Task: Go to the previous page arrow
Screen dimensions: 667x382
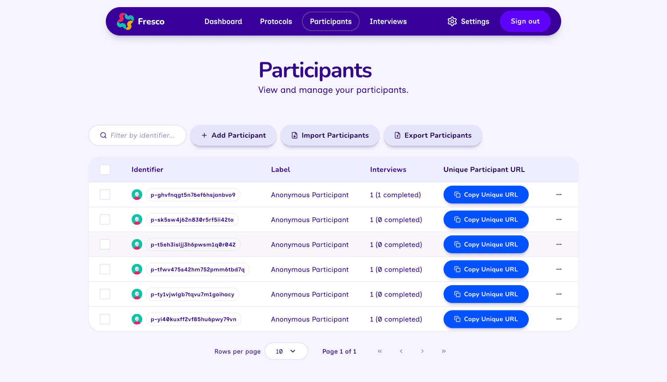Action: click(401, 351)
